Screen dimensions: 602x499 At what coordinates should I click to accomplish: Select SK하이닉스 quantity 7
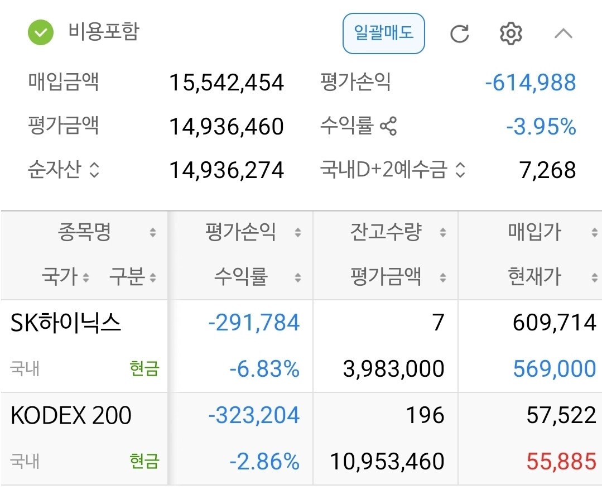[438, 322]
